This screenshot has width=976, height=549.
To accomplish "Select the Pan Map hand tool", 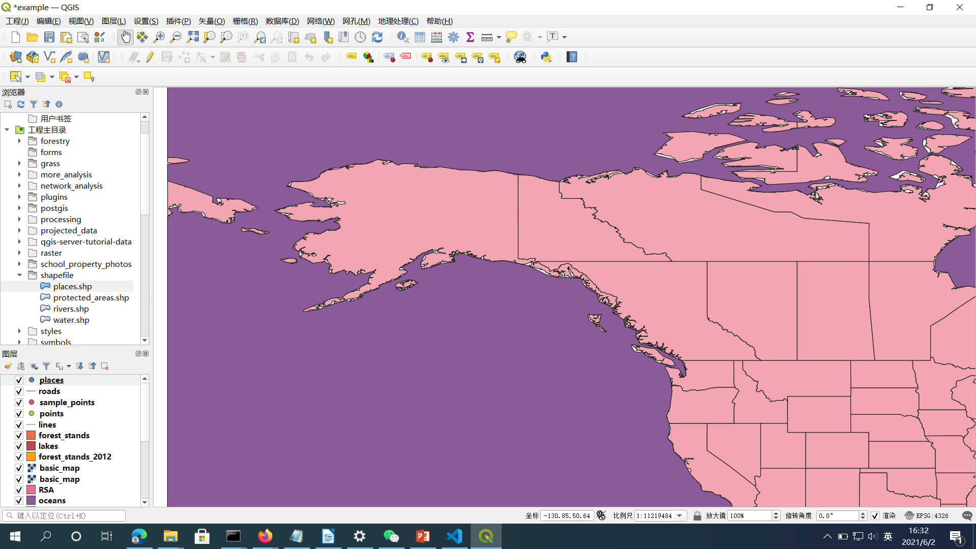I will click(125, 37).
